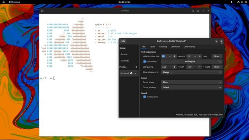Screen dimensions: 249x140
Task: Open the power icon in top bar
Action: 245,2
